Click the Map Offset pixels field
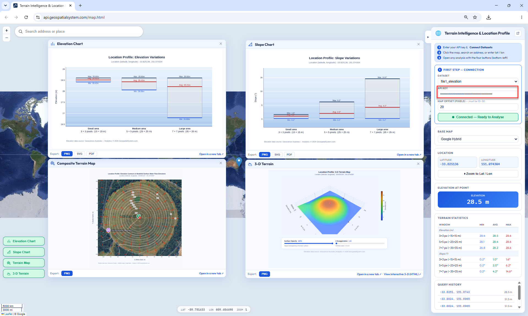Image resolution: width=528 pixels, height=316 pixels. tap(478, 107)
